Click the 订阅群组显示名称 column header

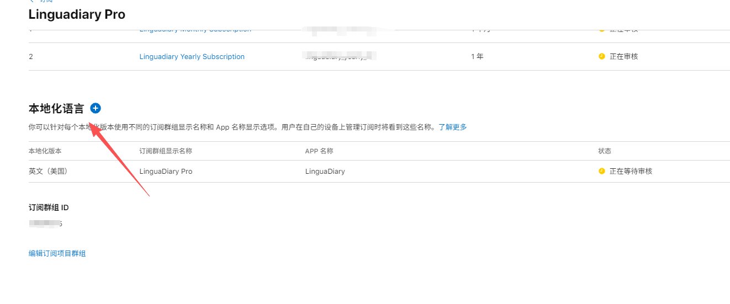166,151
